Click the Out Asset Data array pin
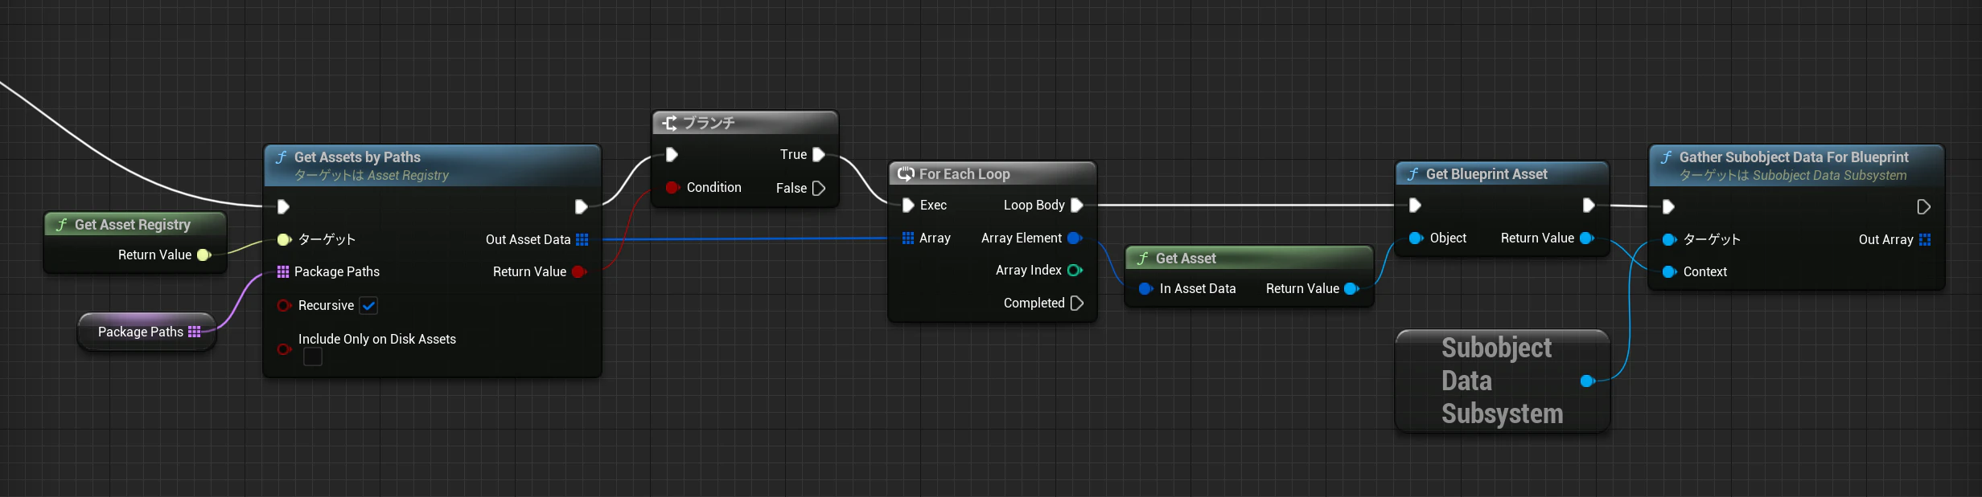The width and height of the screenshot is (1982, 497). pyautogui.click(x=582, y=239)
